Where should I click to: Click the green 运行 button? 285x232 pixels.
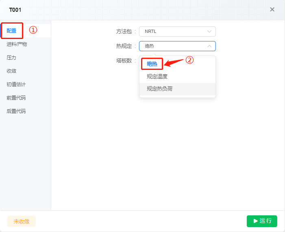(262, 221)
